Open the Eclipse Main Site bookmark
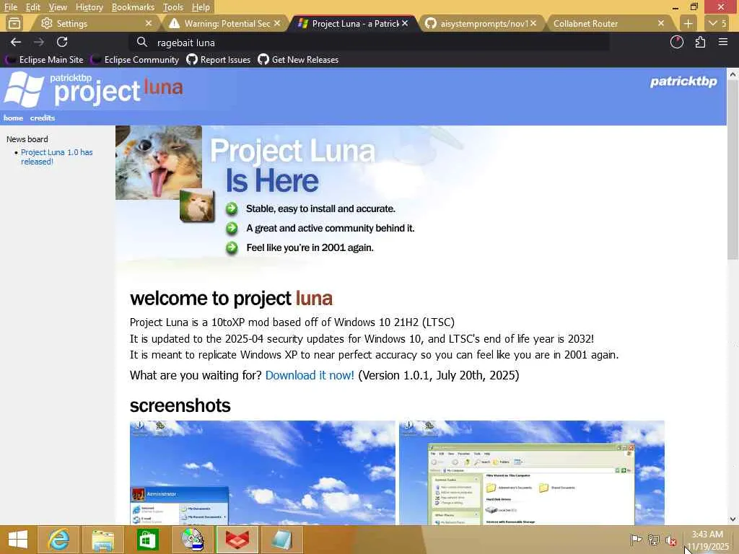The height and width of the screenshot is (554, 739). [x=44, y=60]
